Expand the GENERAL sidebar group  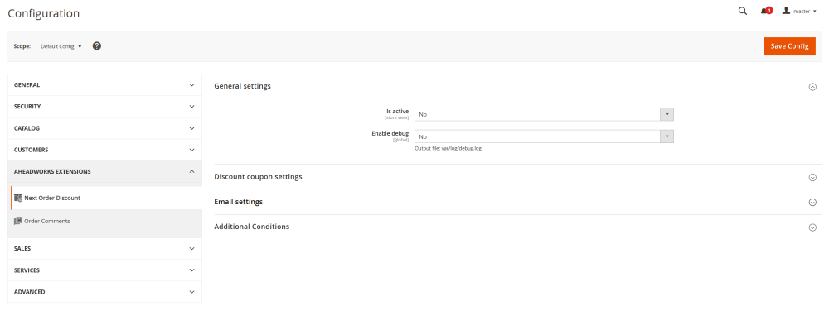[104, 85]
